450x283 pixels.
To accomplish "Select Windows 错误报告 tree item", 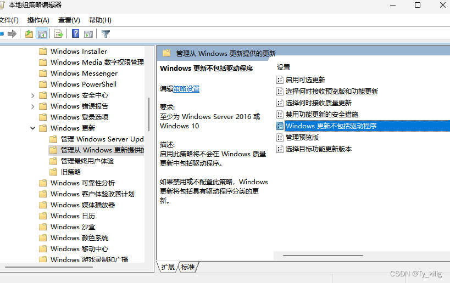I will tap(79, 106).
